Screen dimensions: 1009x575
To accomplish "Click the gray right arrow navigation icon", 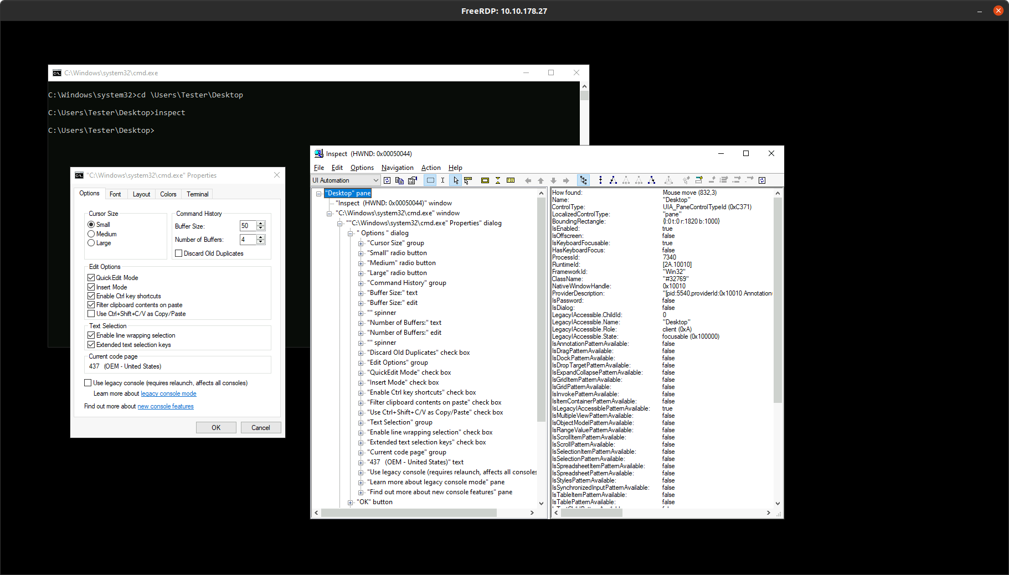I will tap(566, 180).
